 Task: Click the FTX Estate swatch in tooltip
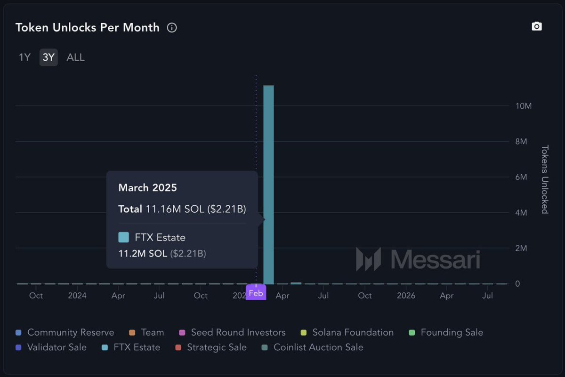coord(124,237)
